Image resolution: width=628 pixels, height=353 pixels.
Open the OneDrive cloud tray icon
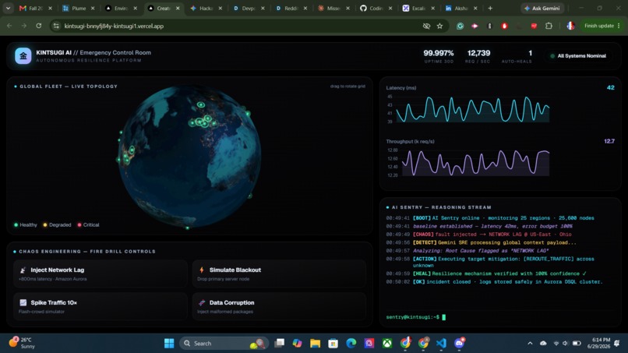pos(543,344)
